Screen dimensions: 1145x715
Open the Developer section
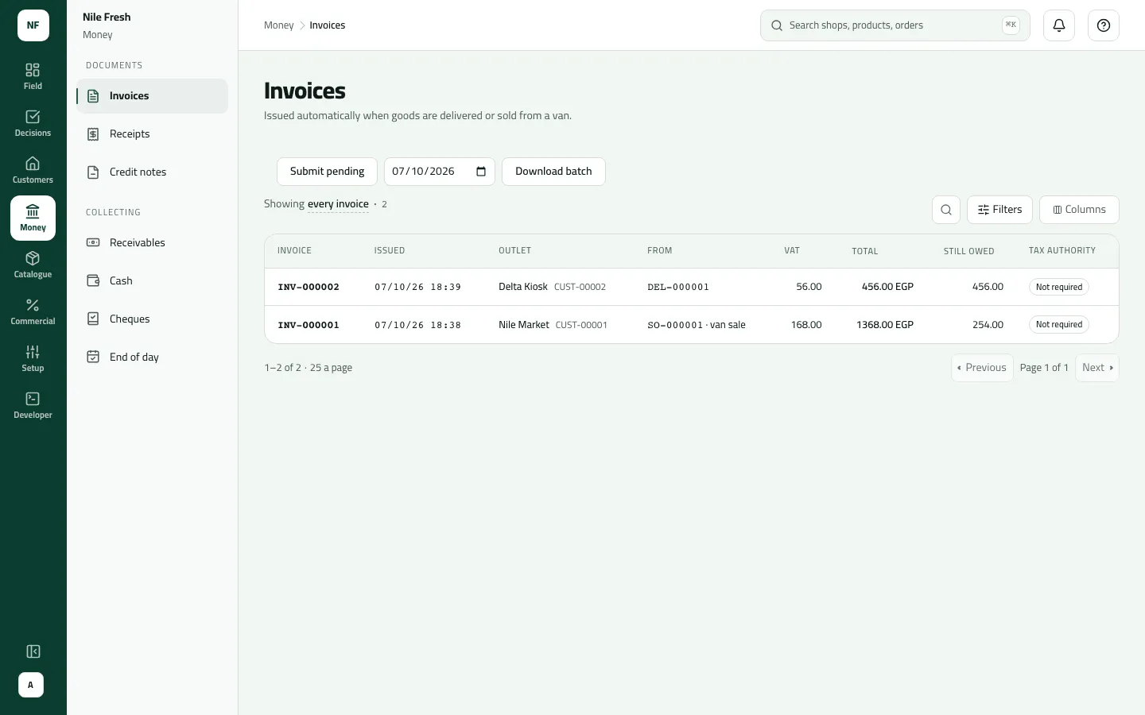pos(33,405)
